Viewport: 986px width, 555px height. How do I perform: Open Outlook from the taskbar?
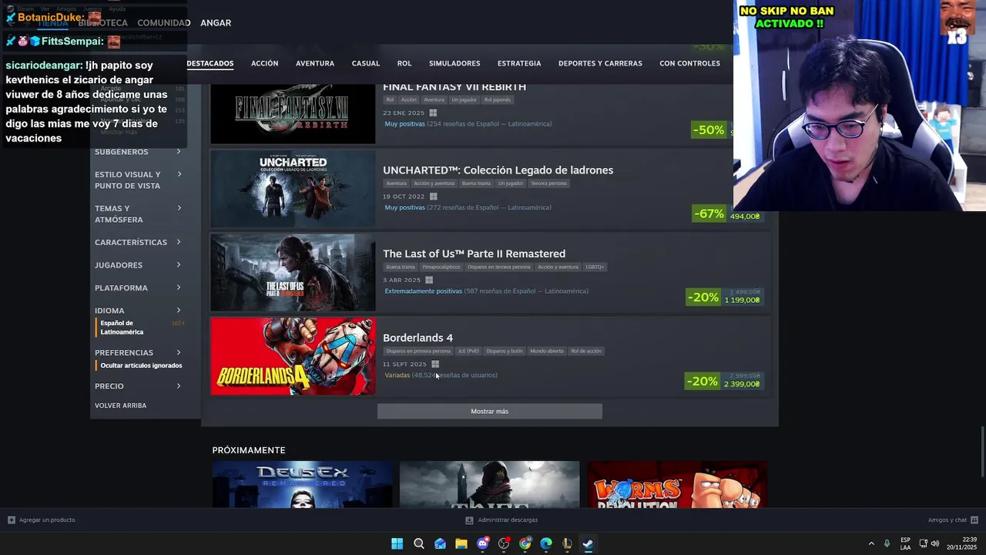[440, 543]
